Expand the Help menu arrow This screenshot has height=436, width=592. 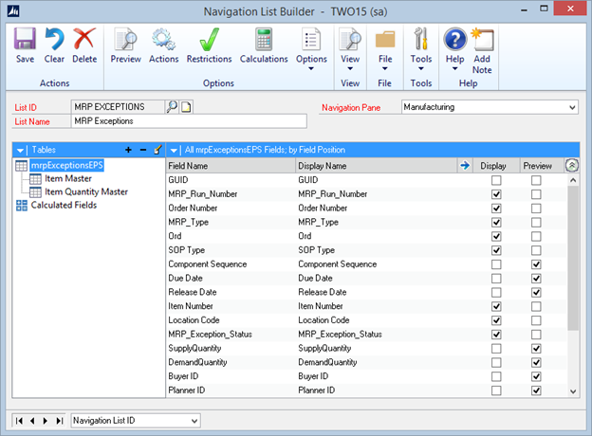[455, 68]
